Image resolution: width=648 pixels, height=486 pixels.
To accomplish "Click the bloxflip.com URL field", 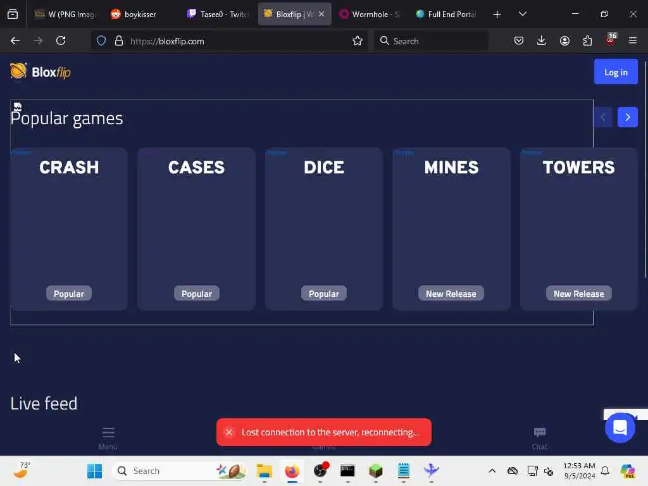I will coord(230,41).
